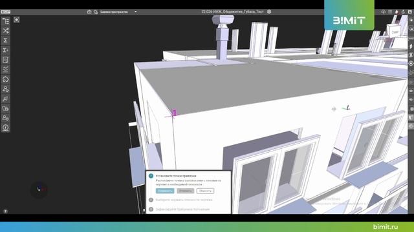Image resolution: width=414 pixels, height=232 pixels.
Task: Click the checklist lines icon in left toolbar
Action: pyautogui.click(x=6, y=70)
